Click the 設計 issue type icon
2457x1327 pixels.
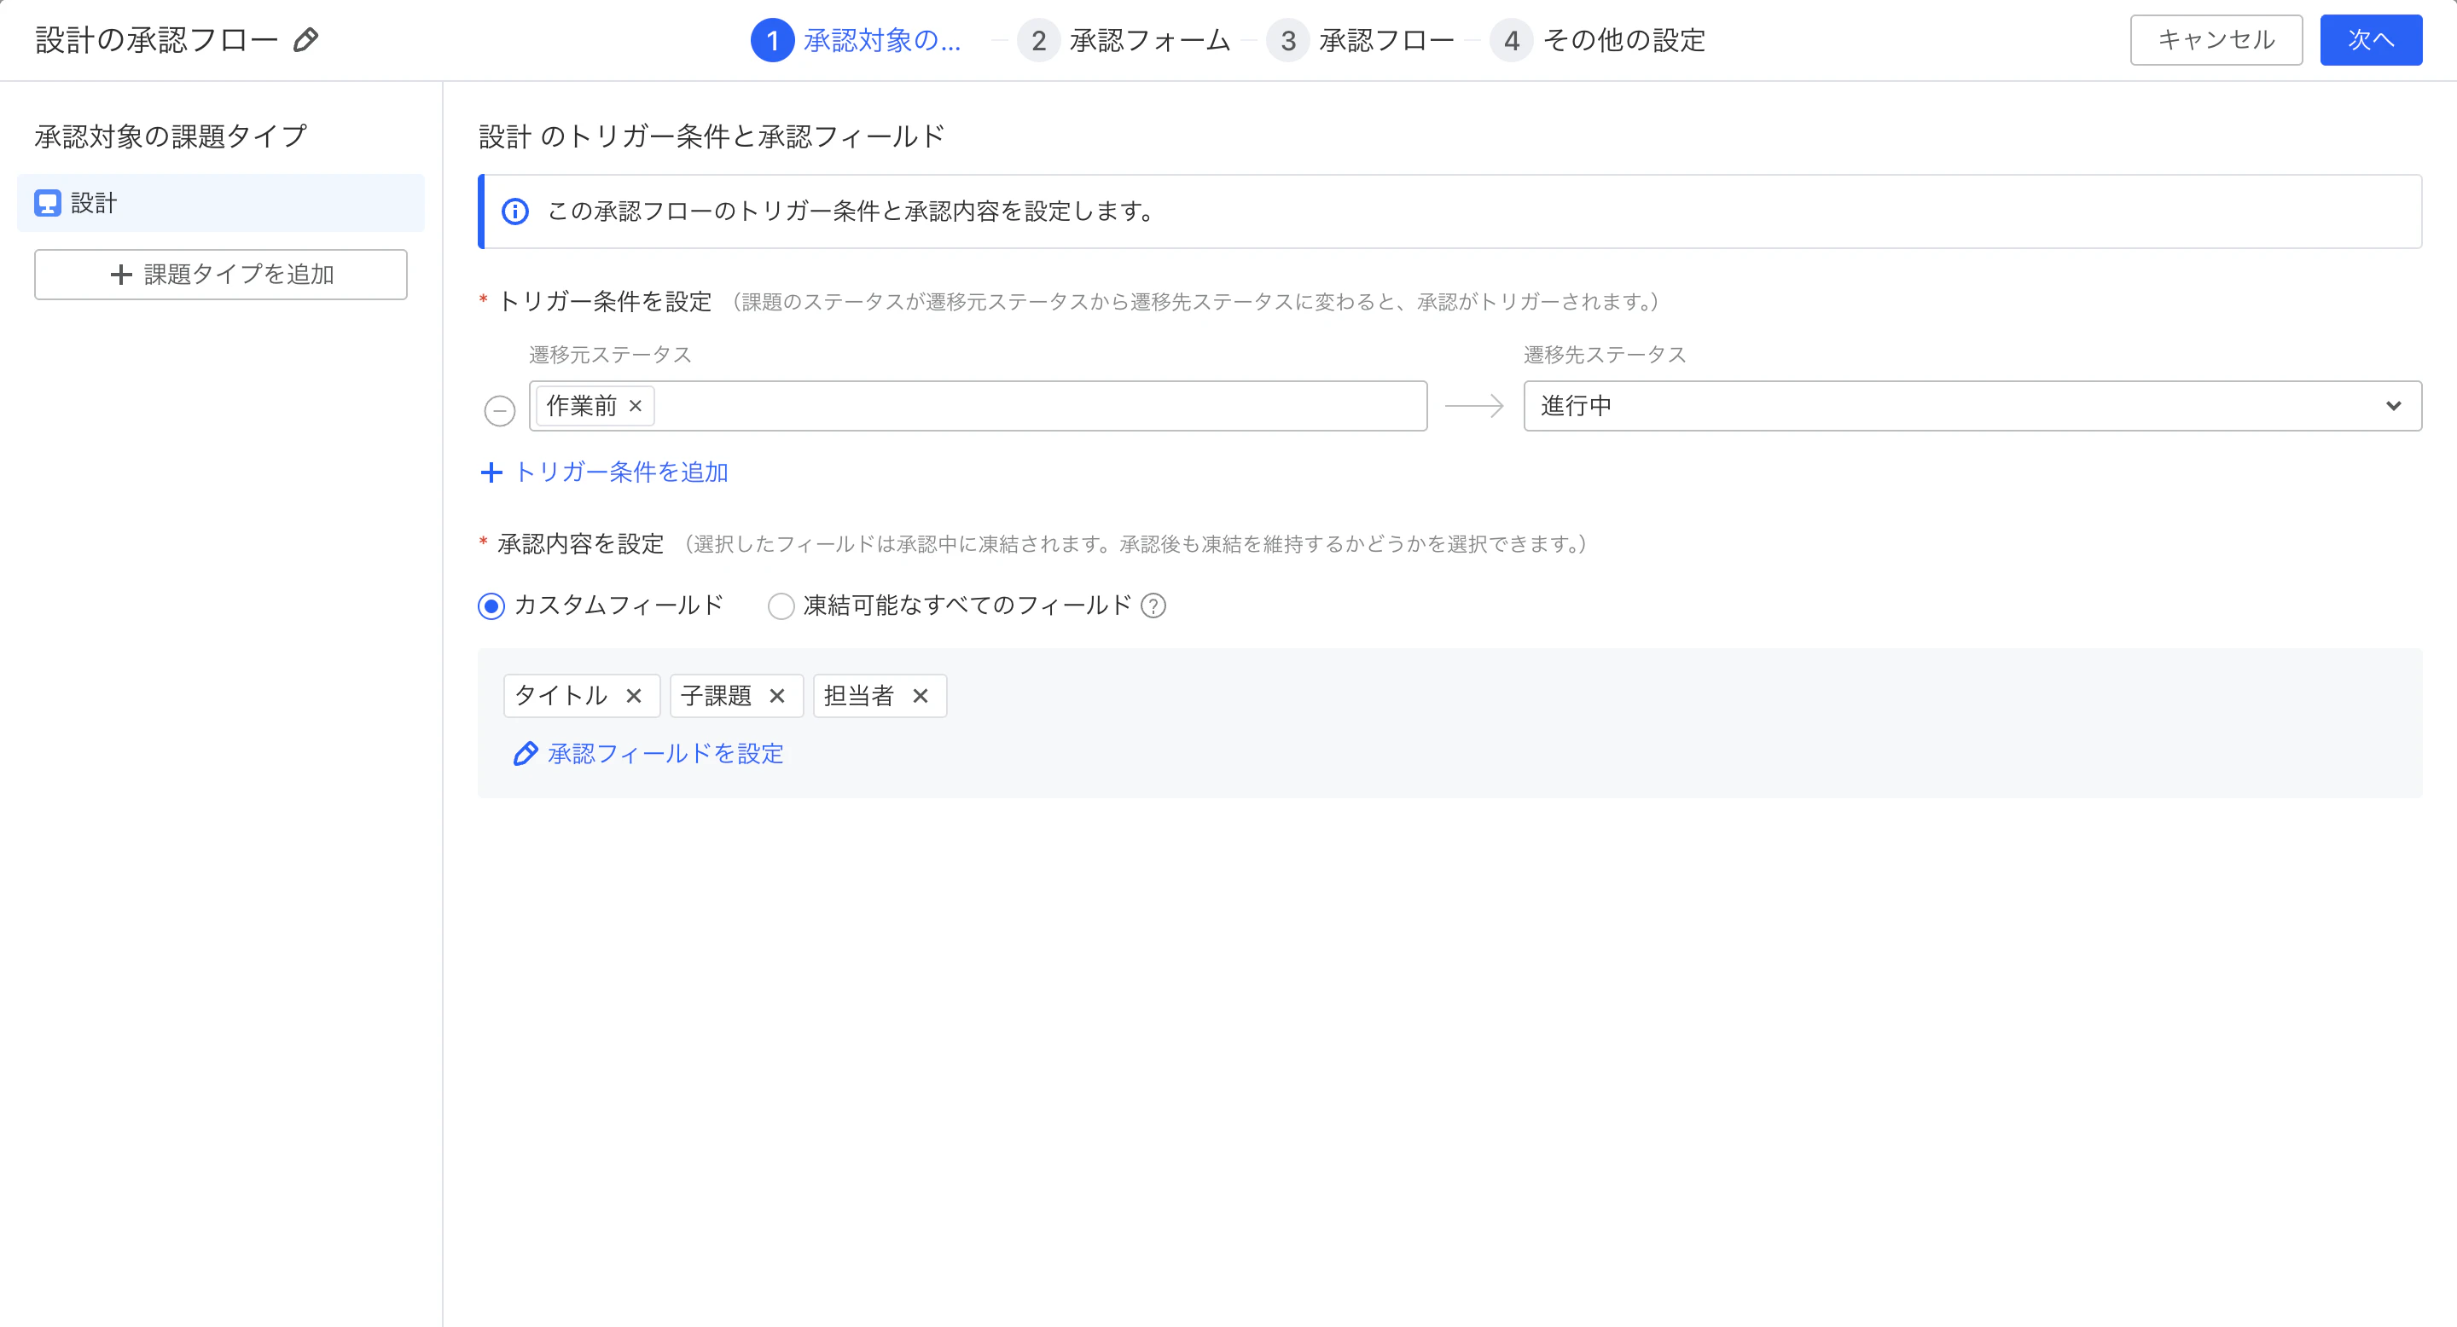(48, 203)
